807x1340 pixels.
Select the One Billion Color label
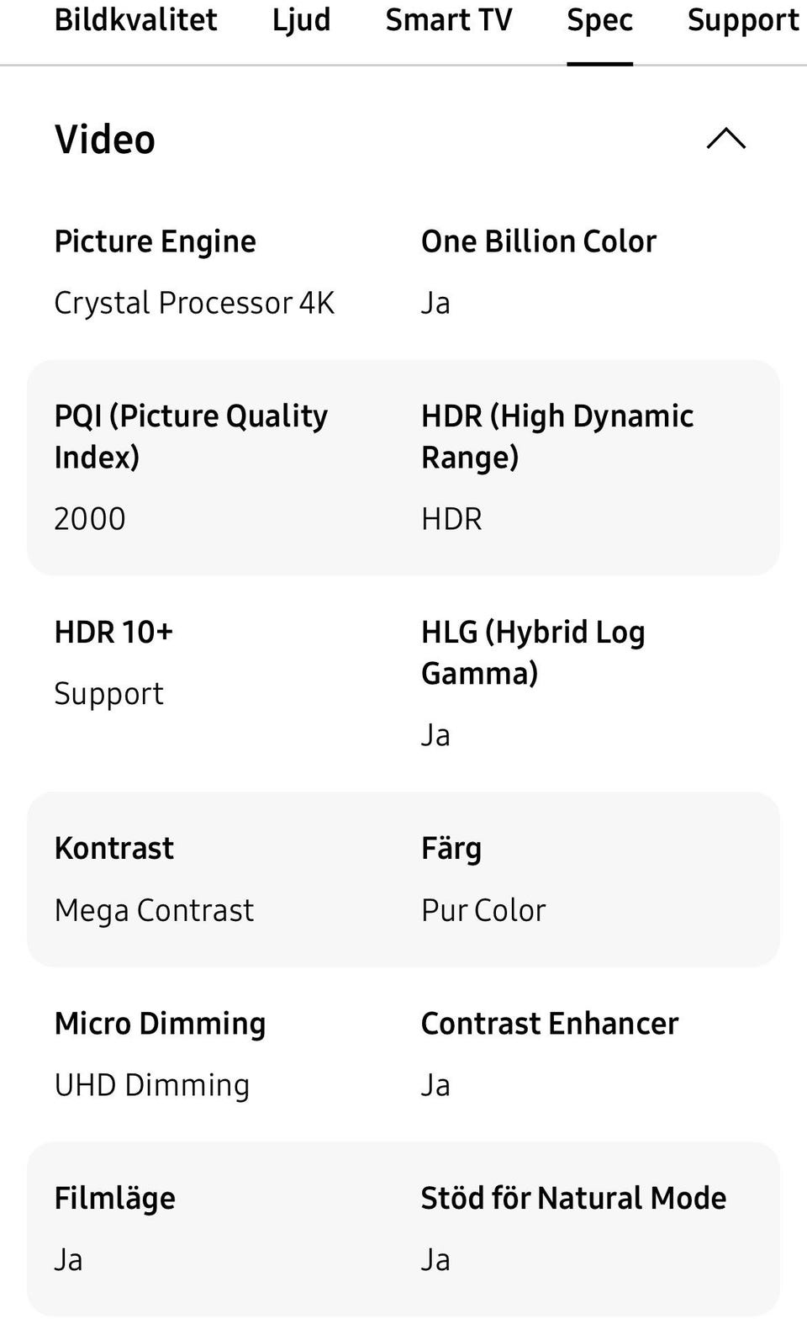pos(538,241)
